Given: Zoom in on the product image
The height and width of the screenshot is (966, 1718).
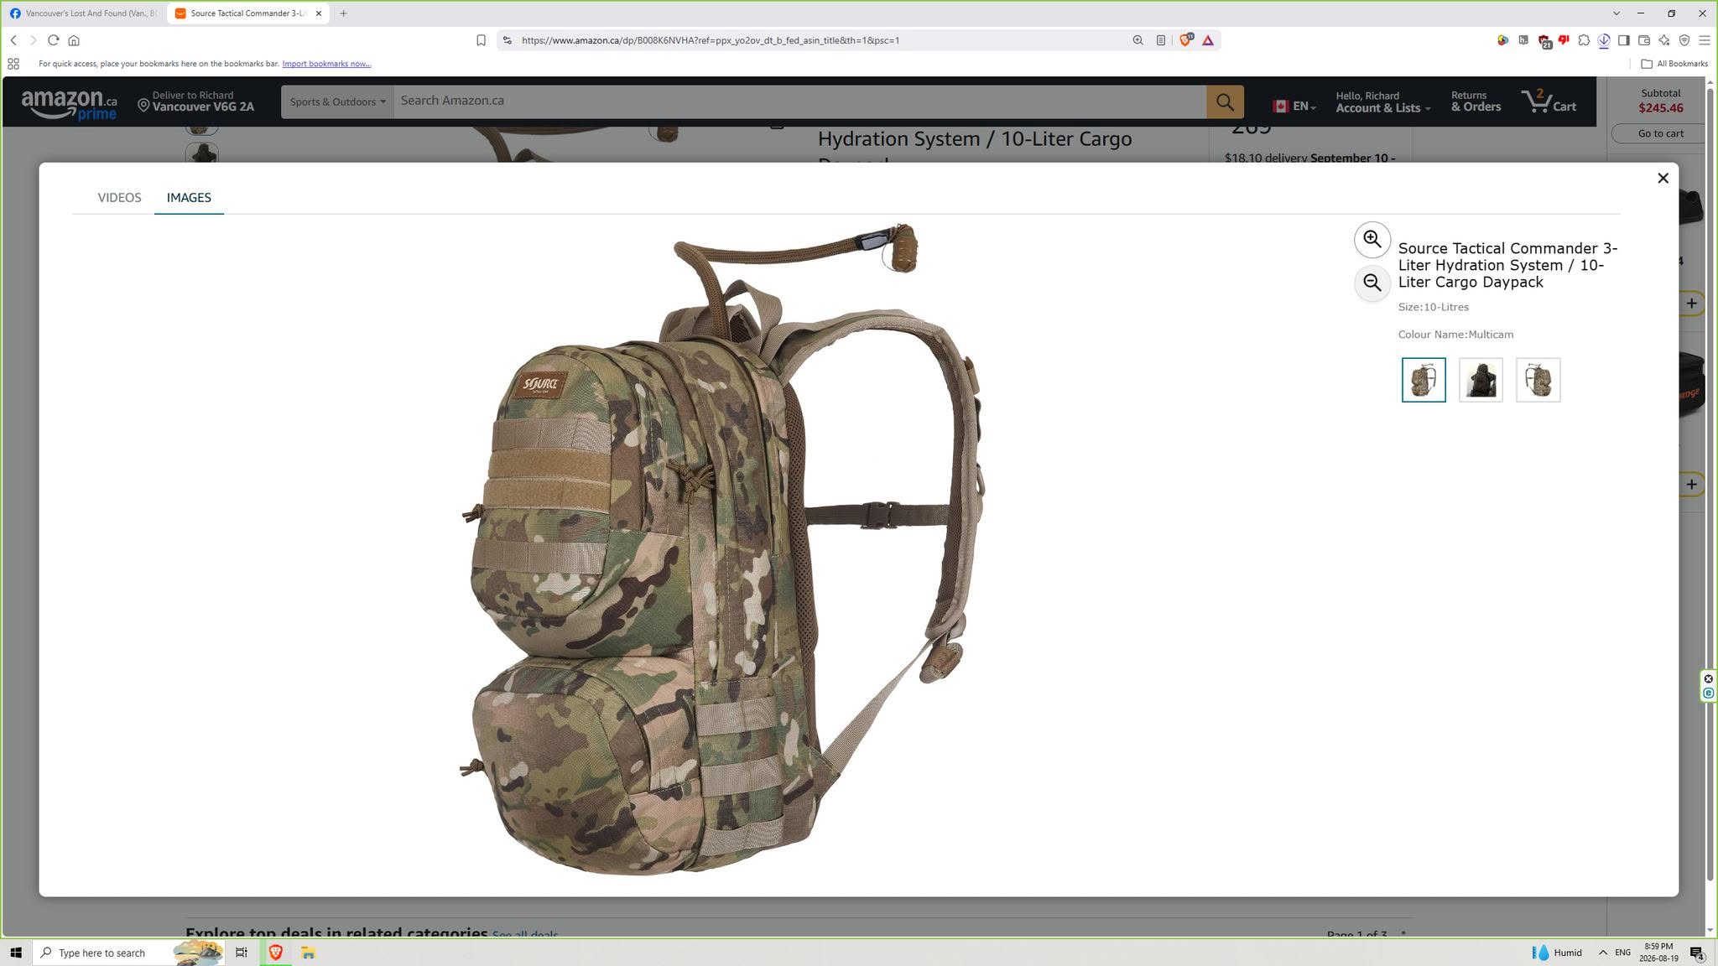Looking at the screenshot, I should (1372, 240).
